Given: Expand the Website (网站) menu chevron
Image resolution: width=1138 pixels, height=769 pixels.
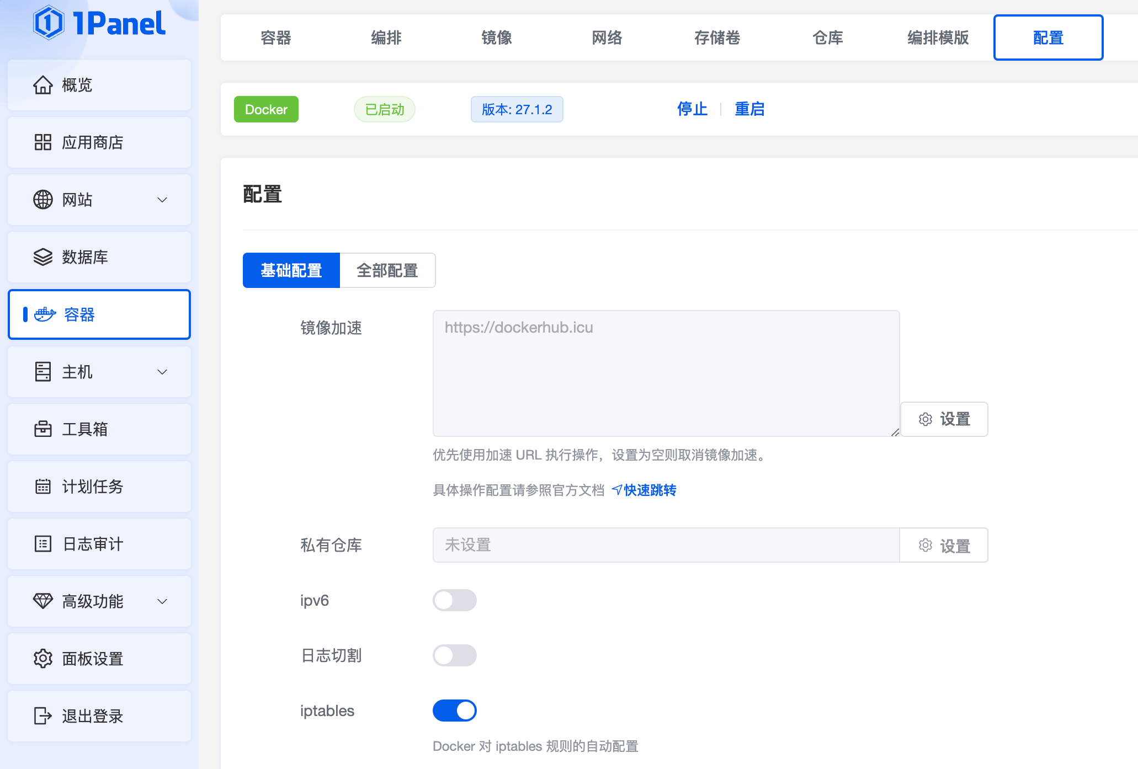Looking at the screenshot, I should [162, 200].
